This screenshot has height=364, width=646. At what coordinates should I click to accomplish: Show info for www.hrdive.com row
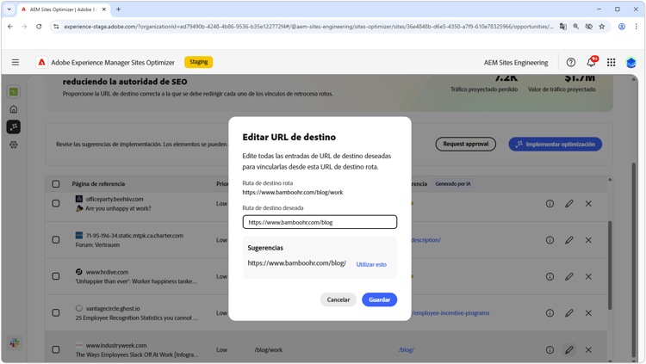550,277
